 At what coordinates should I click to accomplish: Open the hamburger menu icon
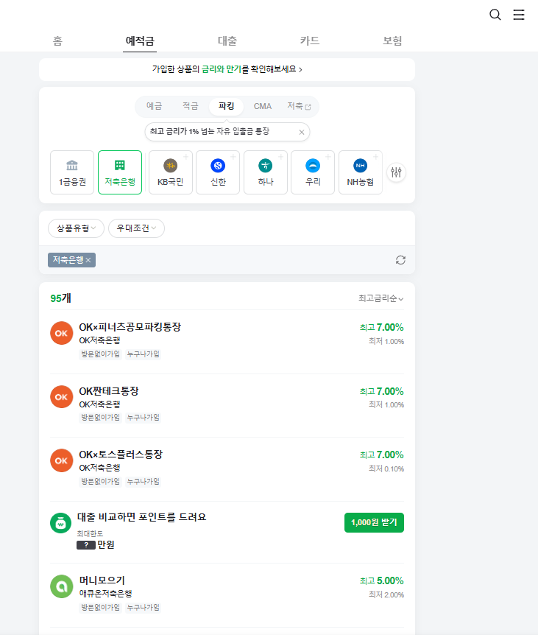519,15
